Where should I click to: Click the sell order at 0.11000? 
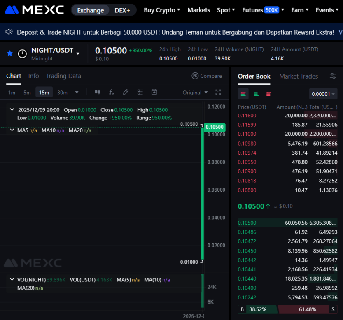(x=287, y=134)
